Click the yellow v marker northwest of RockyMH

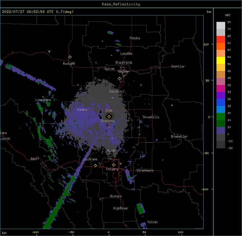tap(49, 52)
